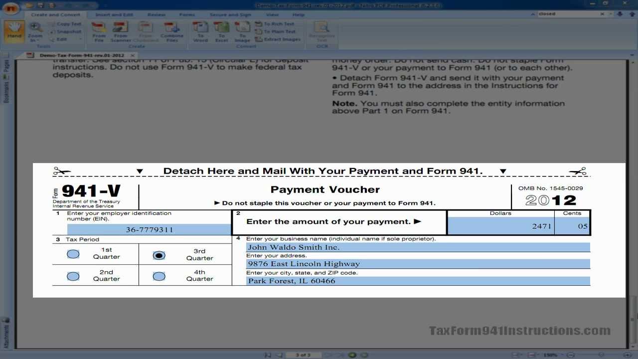Click the green previous view button
638x359 pixels.
352,355
